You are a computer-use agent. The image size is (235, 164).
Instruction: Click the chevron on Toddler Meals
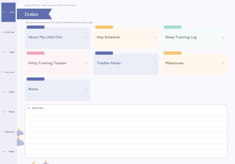point(155,64)
